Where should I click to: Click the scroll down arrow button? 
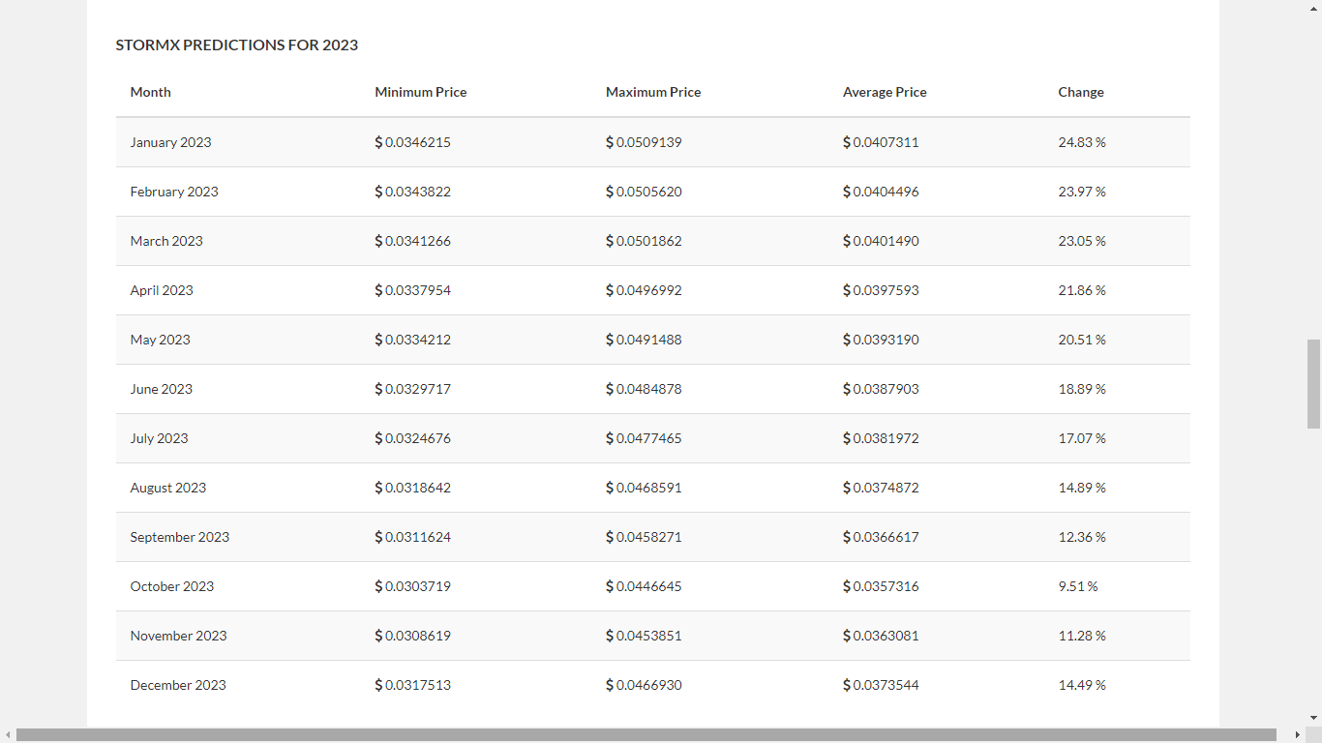1313,719
